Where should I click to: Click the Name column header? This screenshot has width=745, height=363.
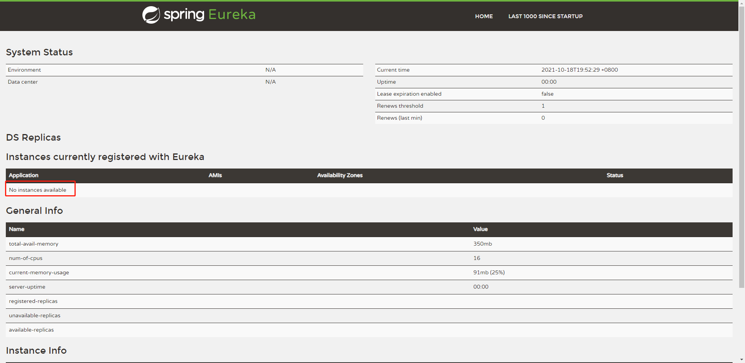click(17, 229)
